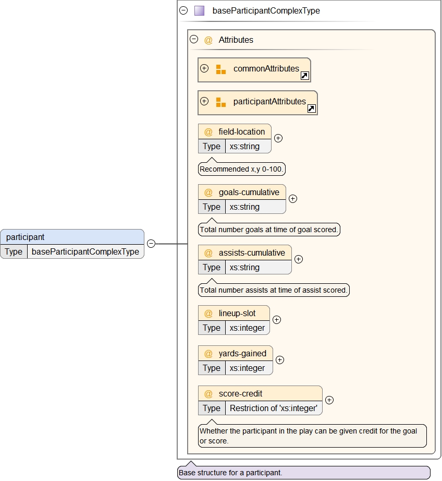The height and width of the screenshot is (481, 442).
Task: Click the @ icon of score-credit attribute
Action: point(208,394)
